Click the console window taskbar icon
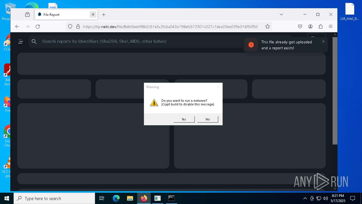The height and width of the screenshot is (204, 362). click(171, 198)
